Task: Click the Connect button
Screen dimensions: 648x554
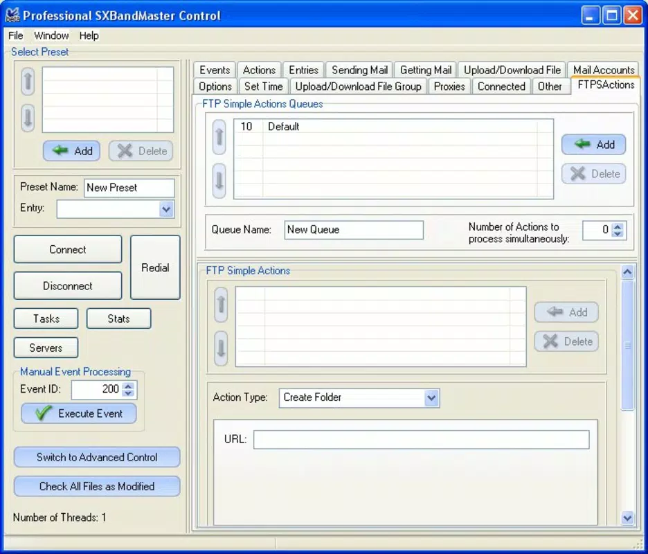Action: point(68,249)
